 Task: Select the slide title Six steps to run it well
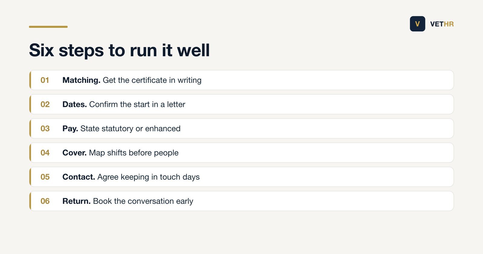click(x=119, y=50)
